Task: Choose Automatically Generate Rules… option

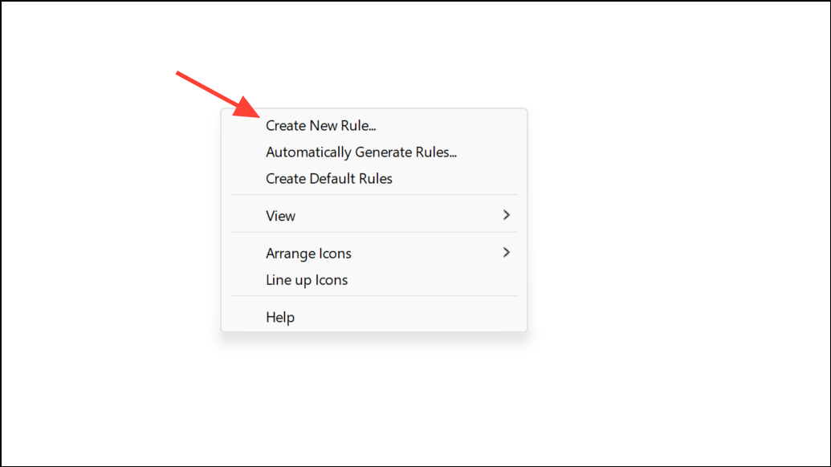Action: coord(374,152)
